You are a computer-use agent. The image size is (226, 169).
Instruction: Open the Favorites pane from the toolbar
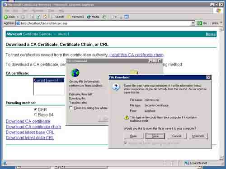[x=76, y=17]
